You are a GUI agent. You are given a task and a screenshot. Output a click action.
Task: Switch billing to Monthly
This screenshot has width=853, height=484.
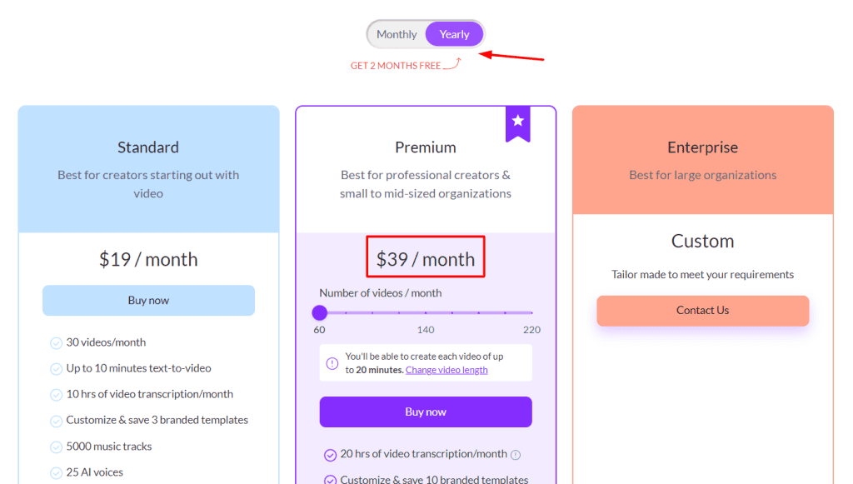pos(397,34)
